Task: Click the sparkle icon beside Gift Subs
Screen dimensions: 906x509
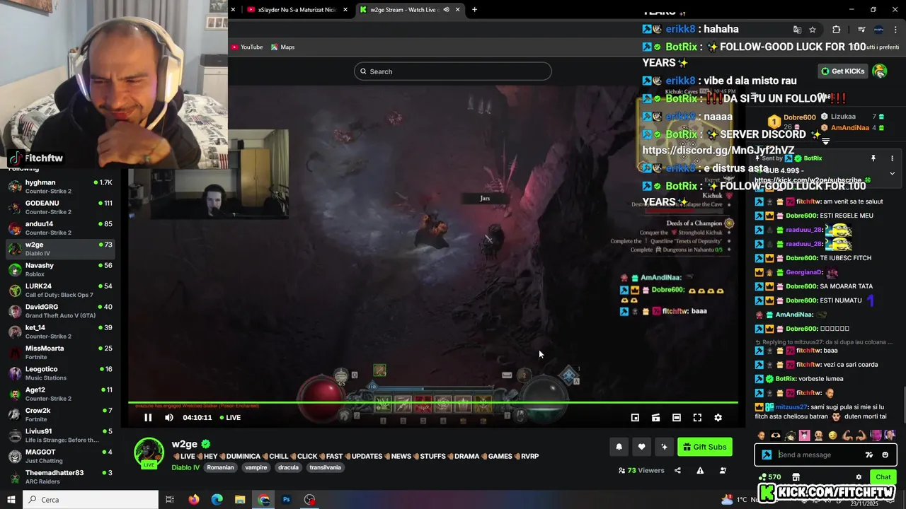Action: click(664, 447)
